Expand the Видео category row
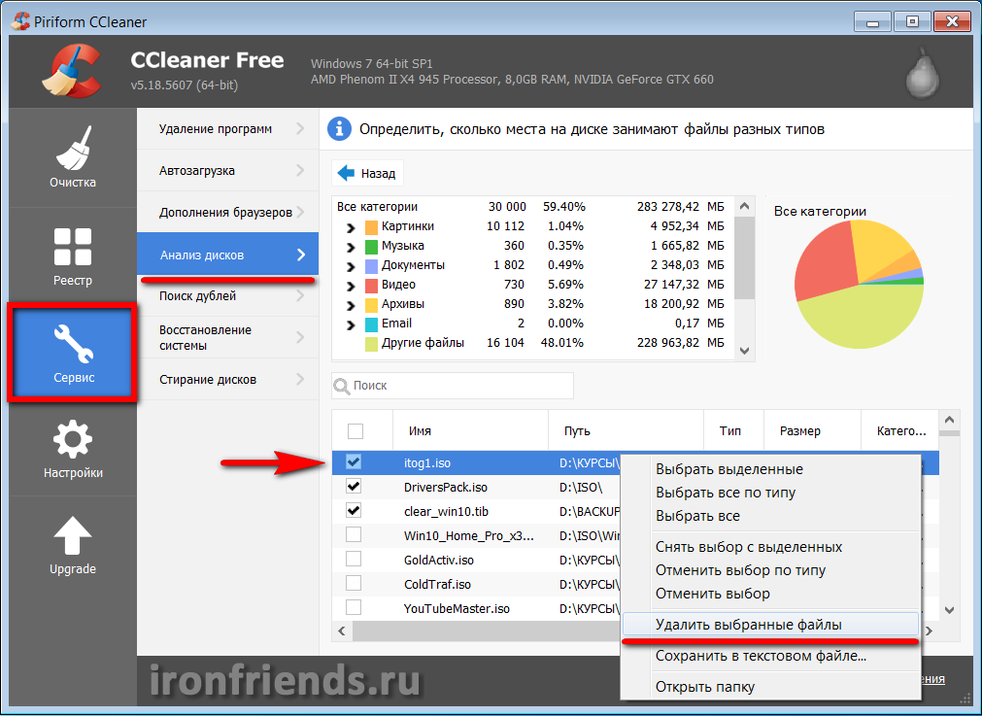The image size is (982, 716). pos(351,285)
